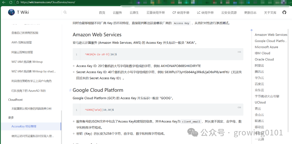This screenshot has width=292, height=144.
Task: Open 云安全资源 nav item
Action: (229, 13)
